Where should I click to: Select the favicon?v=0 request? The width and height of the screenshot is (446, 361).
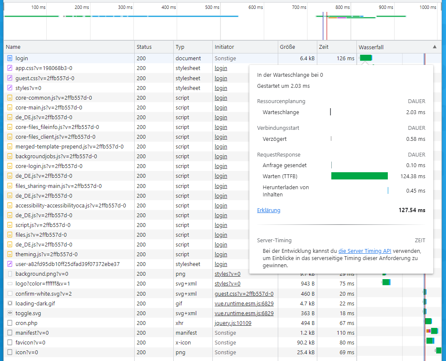tap(30, 342)
